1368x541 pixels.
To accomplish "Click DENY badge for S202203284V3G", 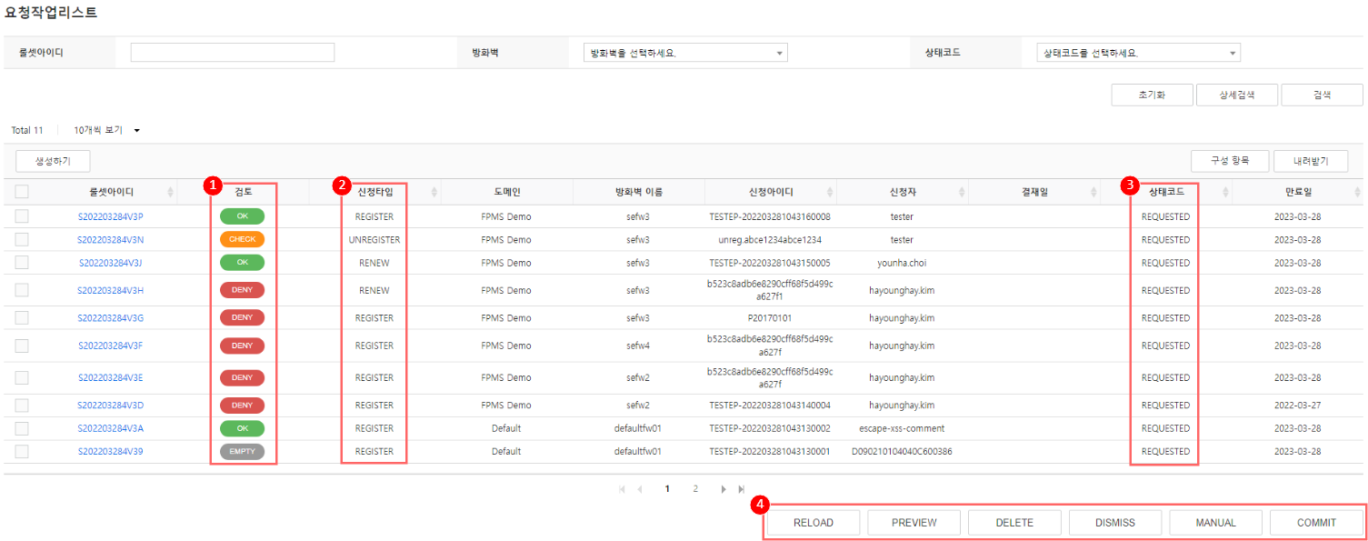I will click(242, 317).
